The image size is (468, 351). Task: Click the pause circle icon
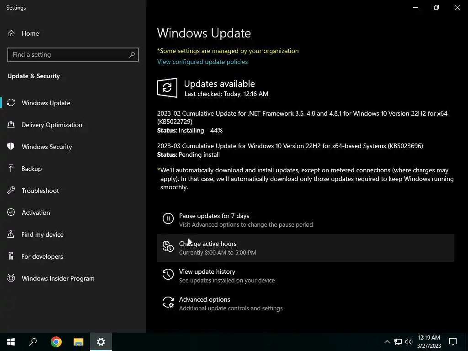click(x=168, y=218)
